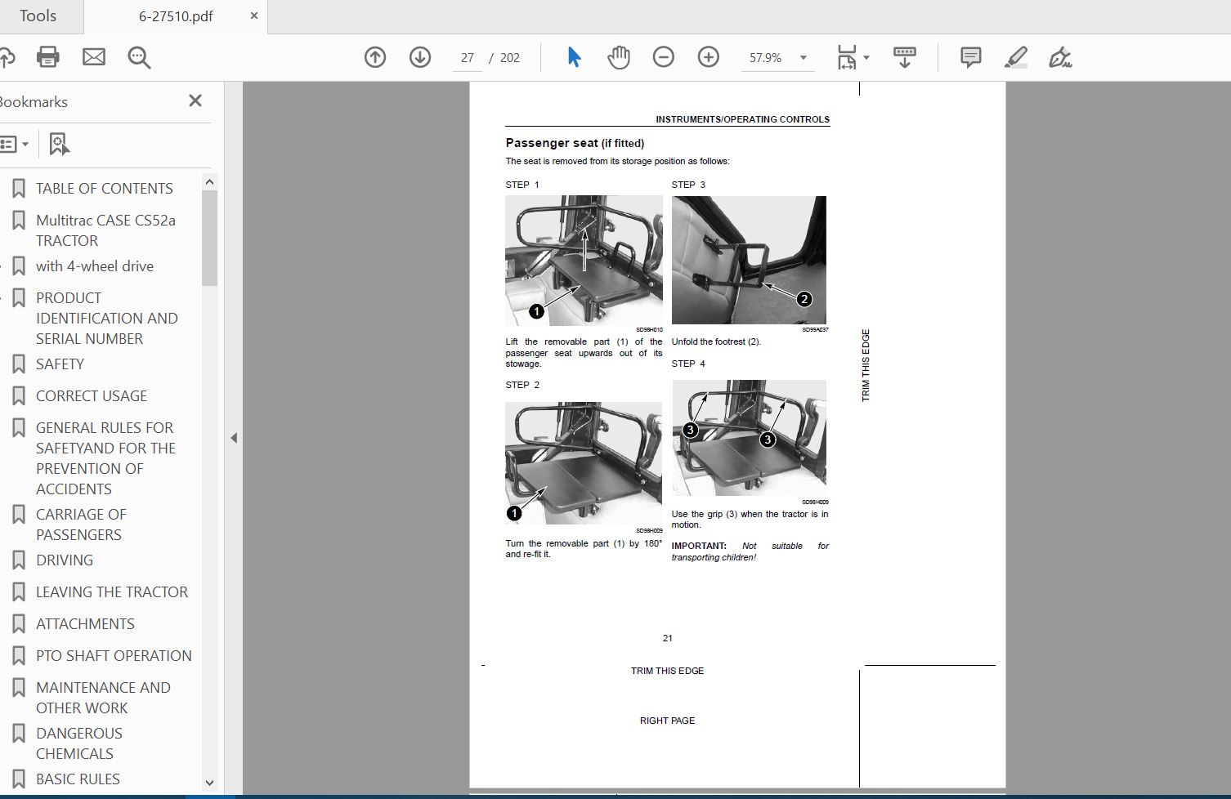Viewport: 1231px width, 799px height.
Task: Click the STEP 2 seat illustration
Action: pyautogui.click(x=584, y=463)
